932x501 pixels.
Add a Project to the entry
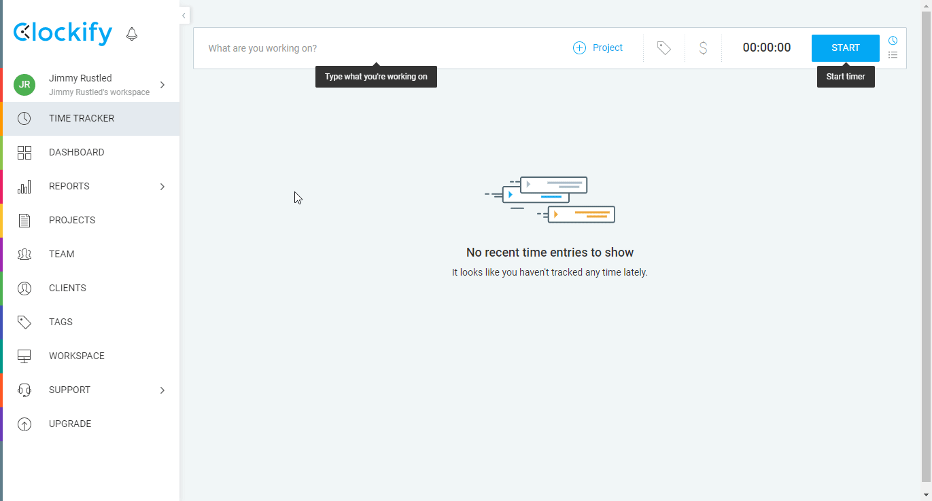point(598,48)
